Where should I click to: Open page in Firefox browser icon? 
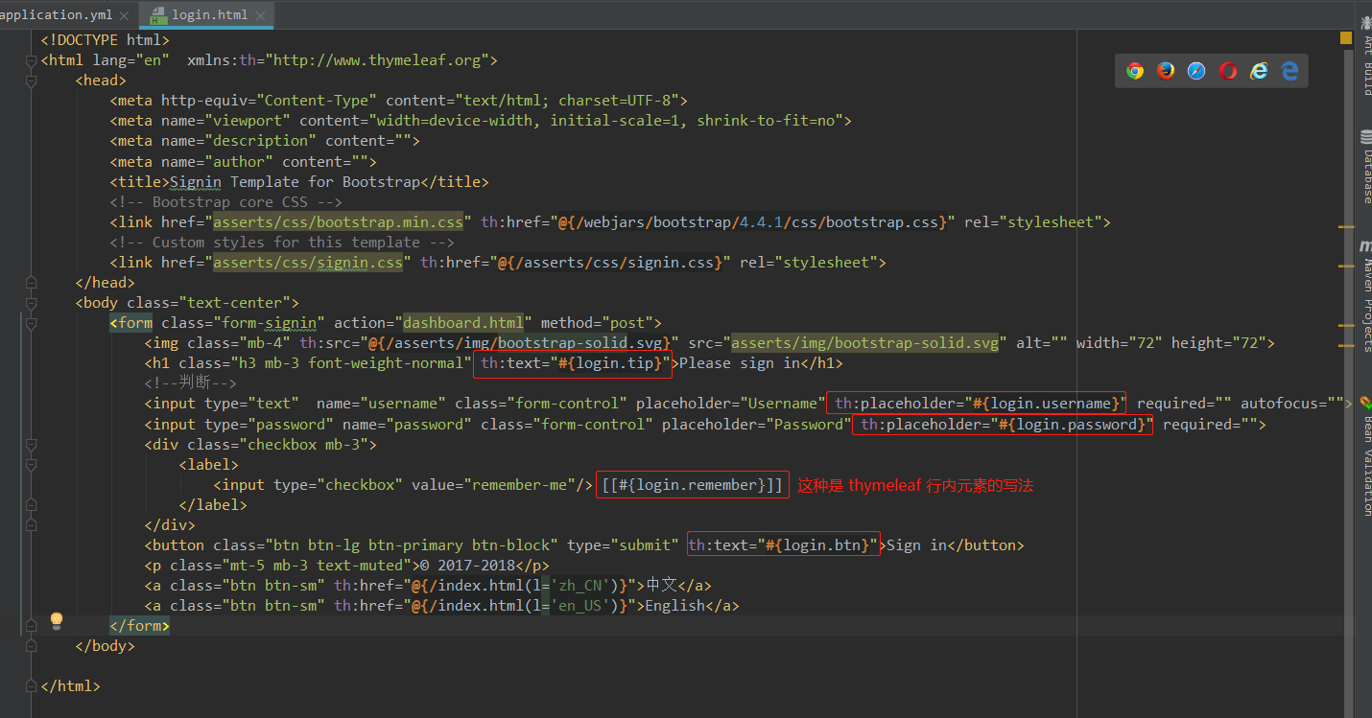click(x=1166, y=71)
